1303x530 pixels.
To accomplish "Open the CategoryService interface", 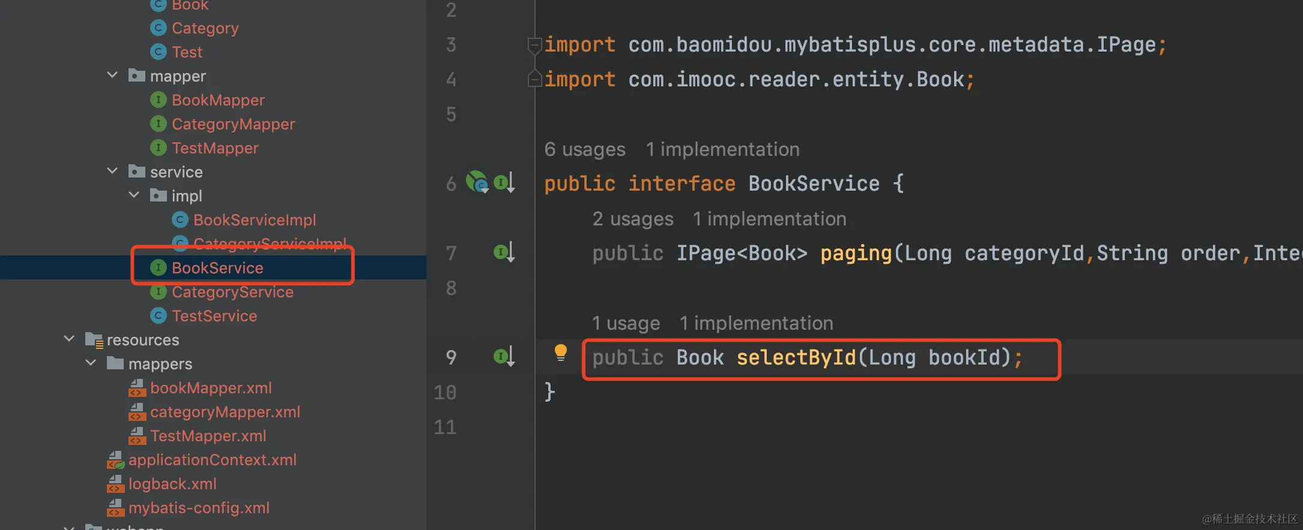I will pyautogui.click(x=232, y=292).
